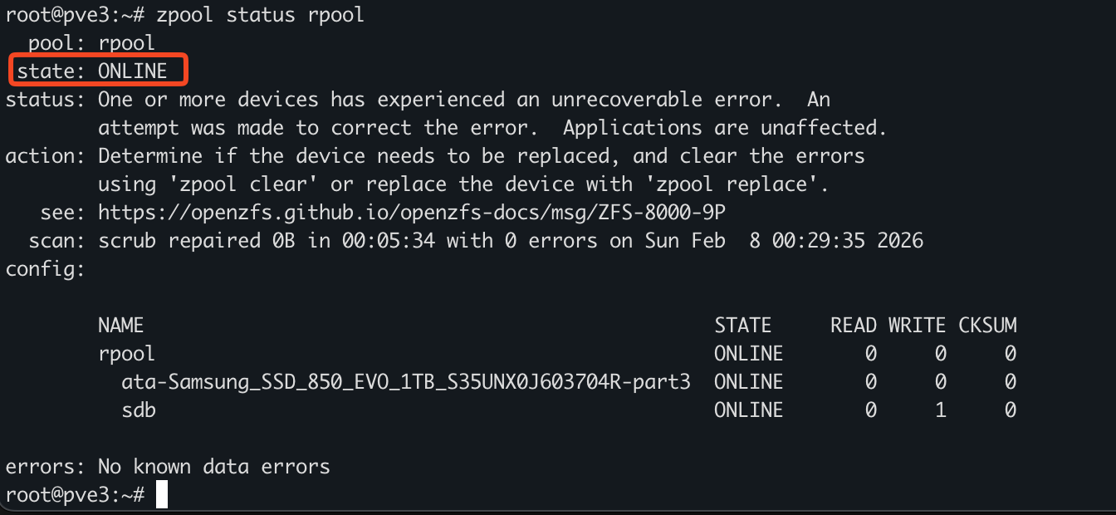Select the ata-Samsung_SSD_850_EVO device name

click(x=406, y=382)
